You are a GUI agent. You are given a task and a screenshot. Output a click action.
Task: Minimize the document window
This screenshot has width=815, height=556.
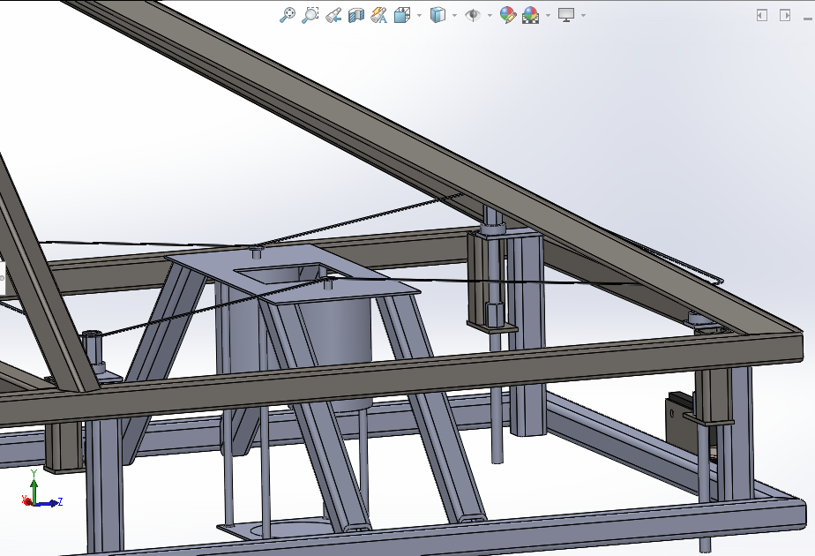coord(807,19)
